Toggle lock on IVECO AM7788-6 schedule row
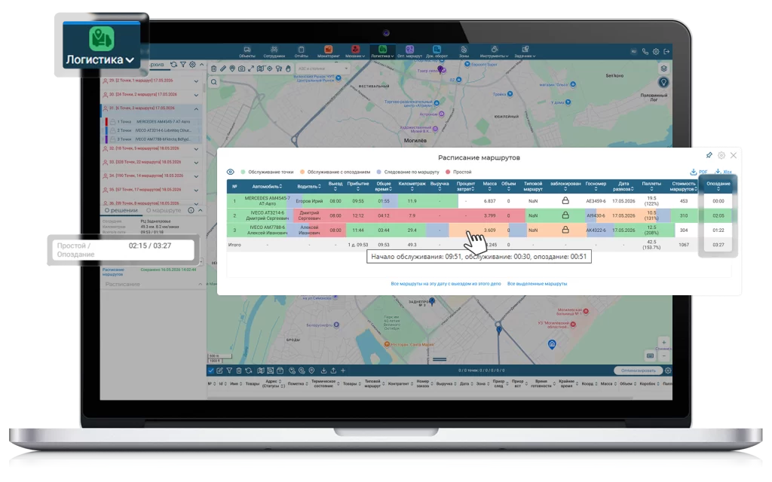This screenshot has width=772, height=482. point(565,230)
